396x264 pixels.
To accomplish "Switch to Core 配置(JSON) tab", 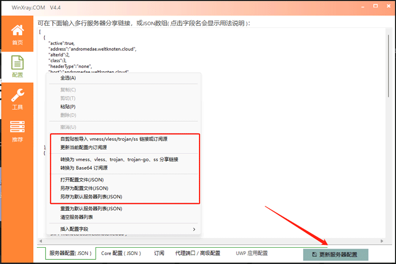I will point(121,253).
